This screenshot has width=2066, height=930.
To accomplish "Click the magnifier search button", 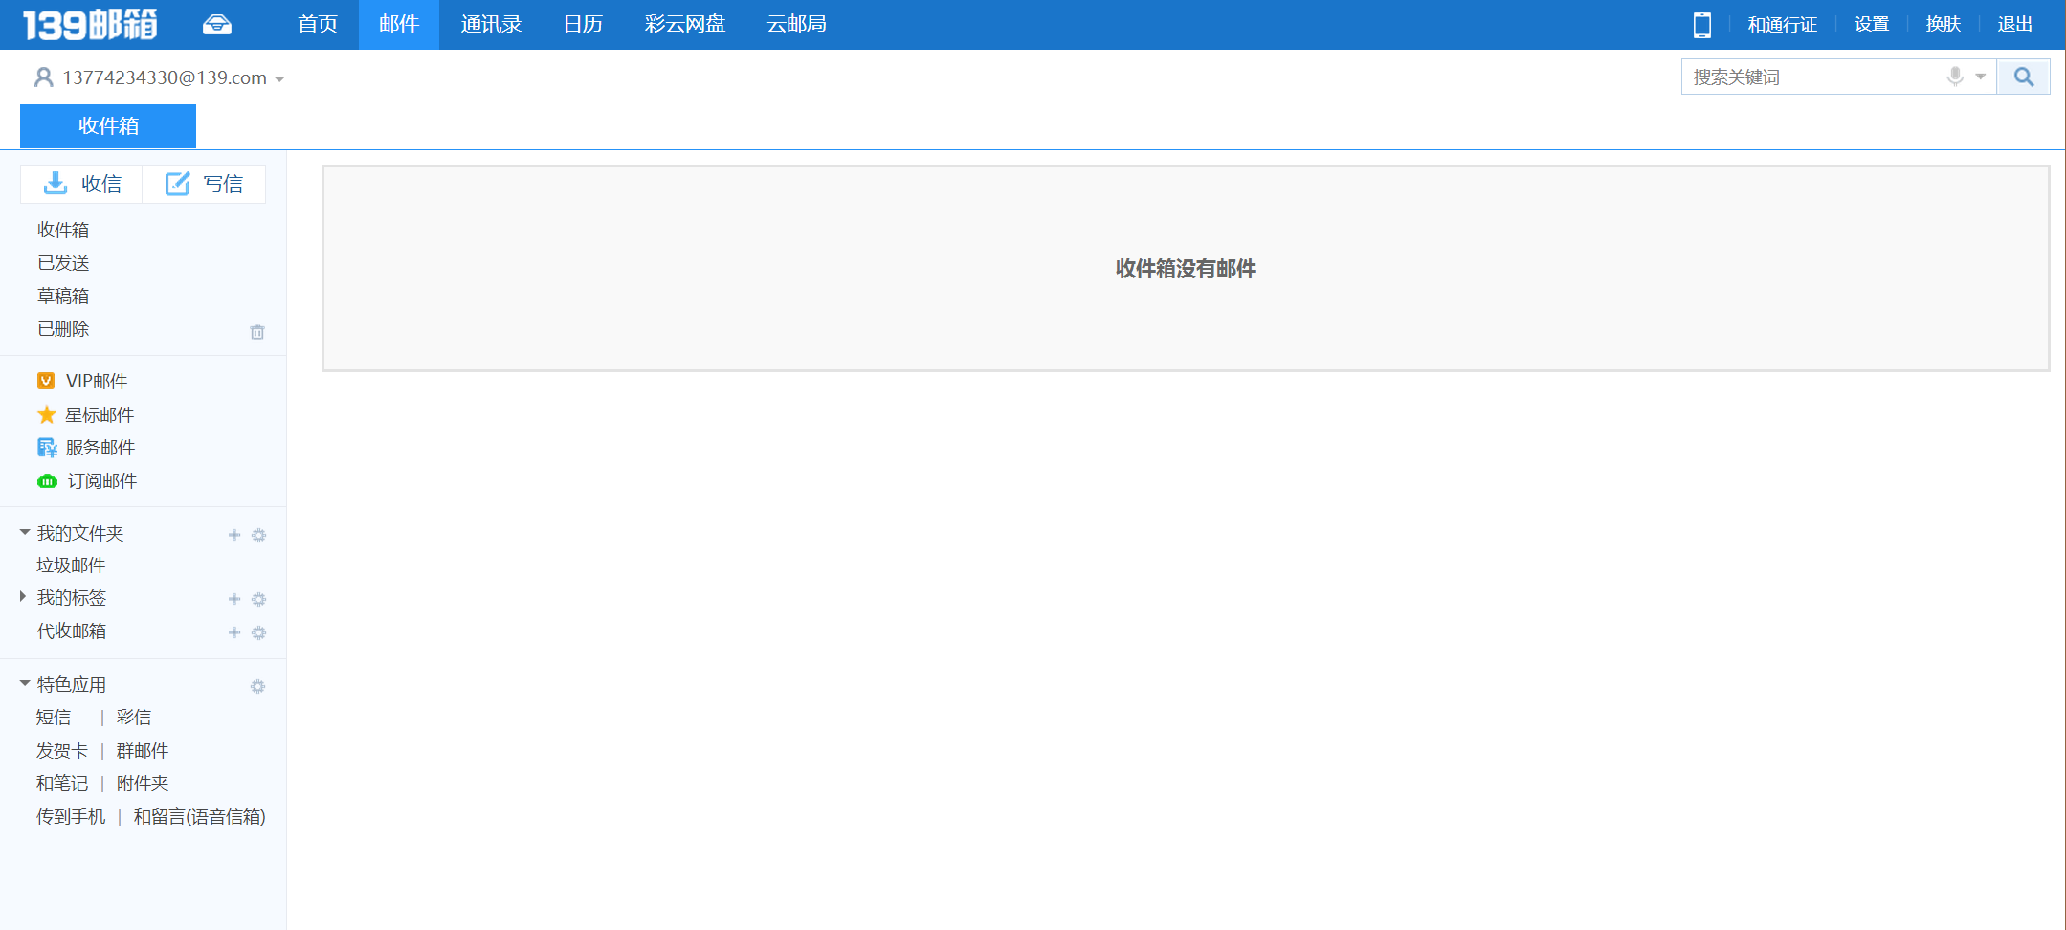I will (2023, 77).
